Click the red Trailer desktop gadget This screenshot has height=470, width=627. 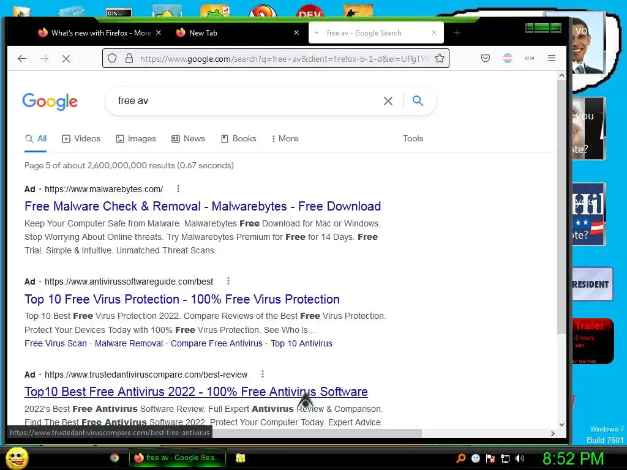tap(593, 341)
